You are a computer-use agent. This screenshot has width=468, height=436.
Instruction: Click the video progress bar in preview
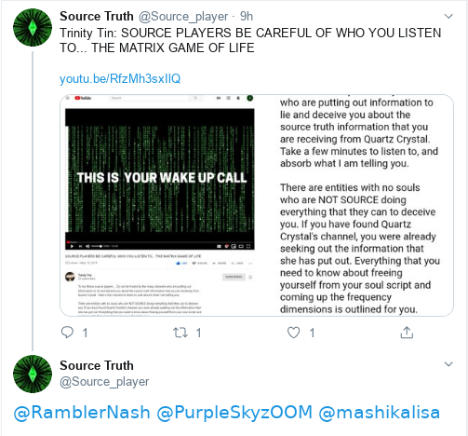point(160,242)
